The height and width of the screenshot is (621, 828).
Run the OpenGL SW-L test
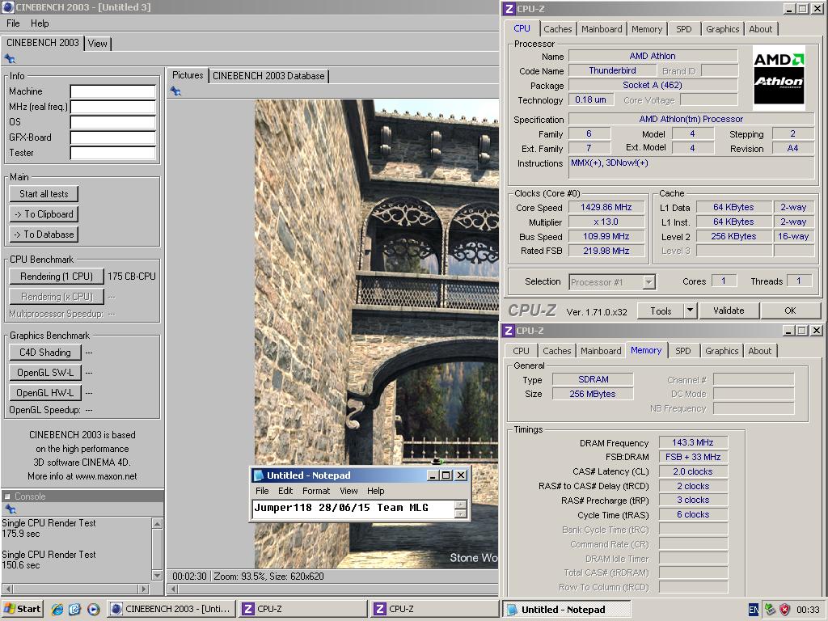point(45,372)
